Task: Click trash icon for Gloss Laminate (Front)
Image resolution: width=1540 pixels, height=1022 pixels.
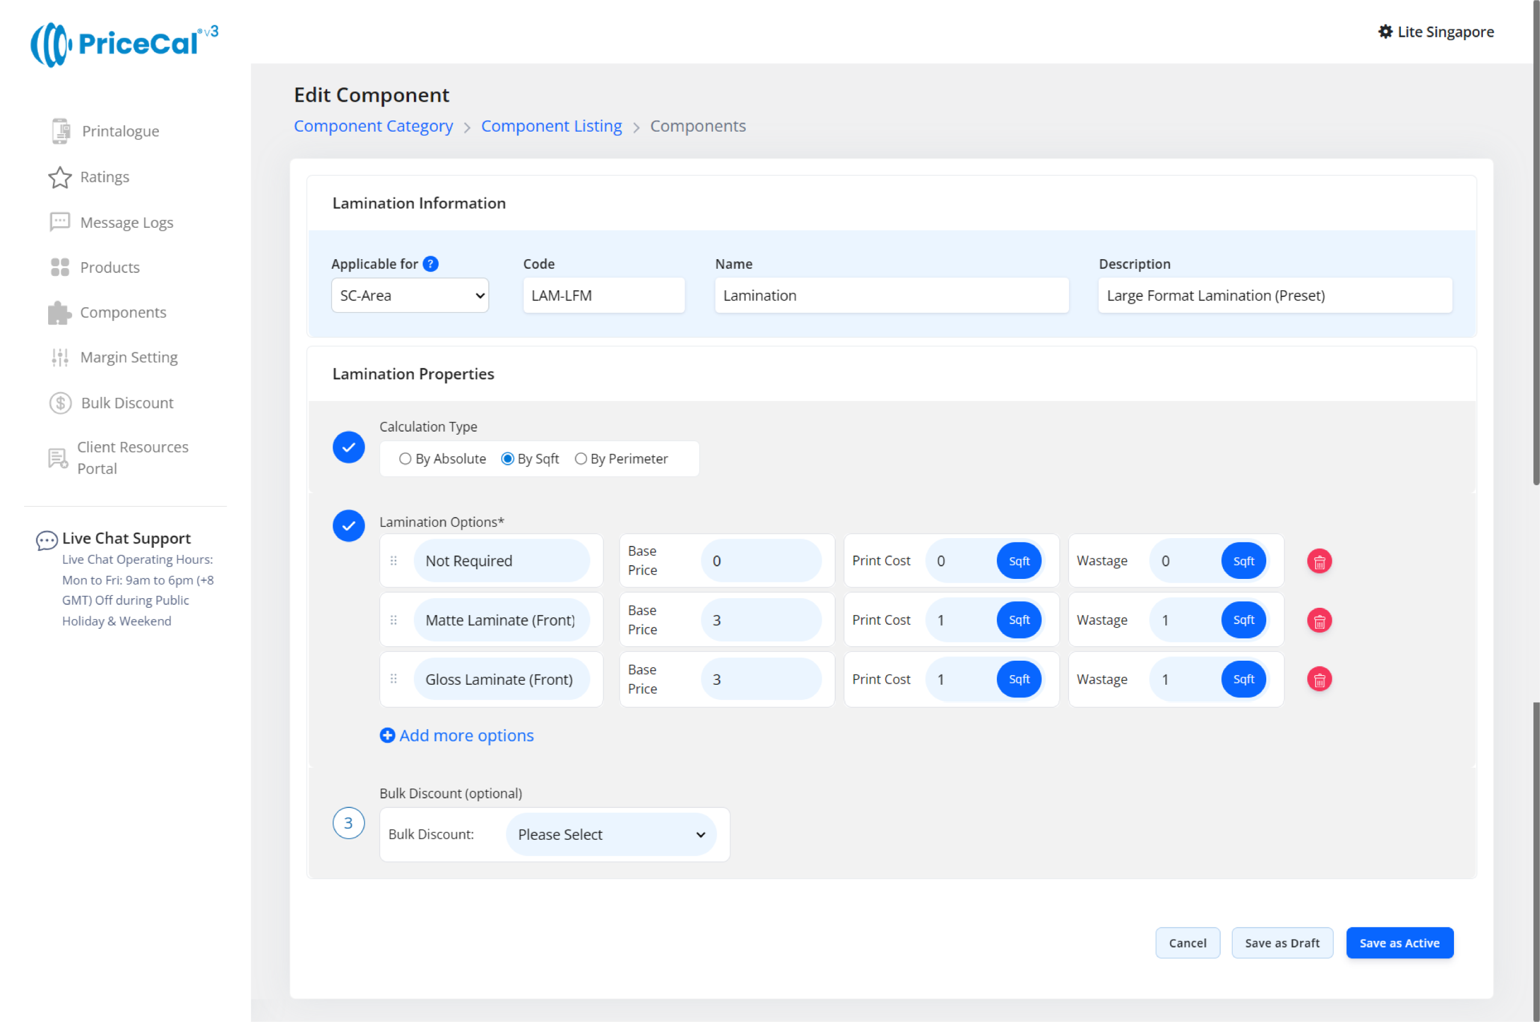Action: coord(1319,680)
